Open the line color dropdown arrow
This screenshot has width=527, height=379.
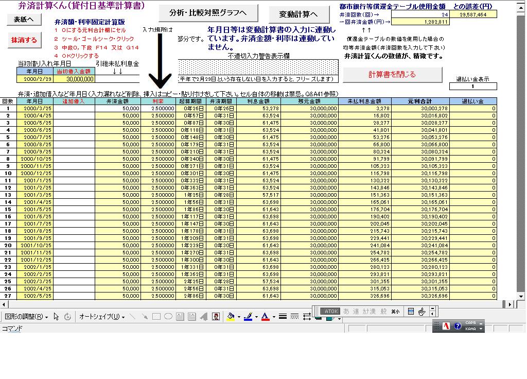click(256, 317)
